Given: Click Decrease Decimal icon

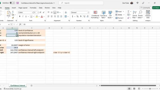Looking at the screenshot, I should (87, 16).
